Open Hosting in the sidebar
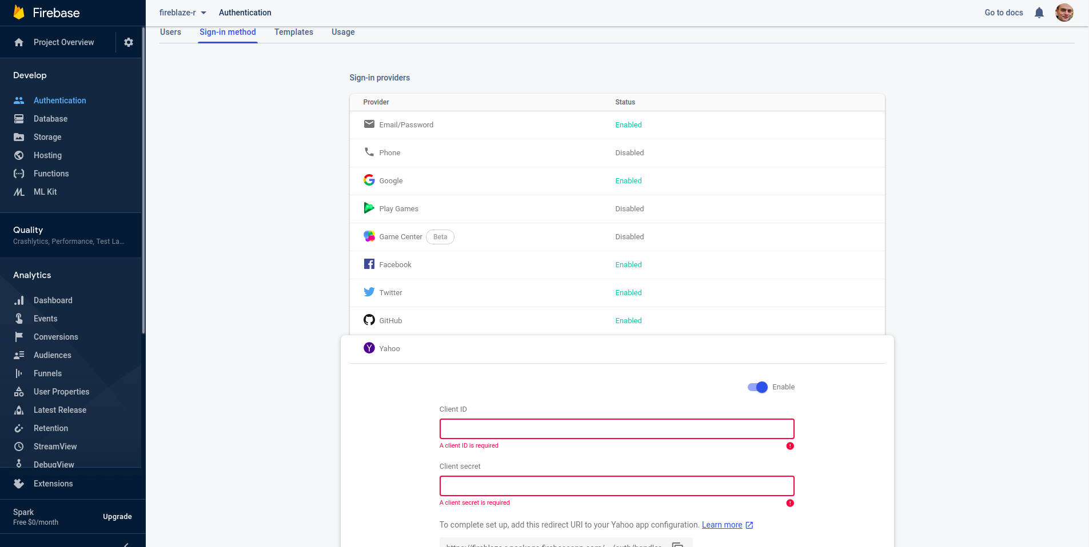Image resolution: width=1089 pixels, height=547 pixels. click(x=47, y=155)
